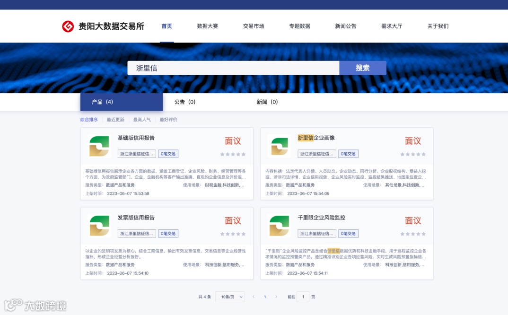Click 0笔交易 tag on 基础版信用报告
Screen dimensions: 508x315
coord(168,154)
